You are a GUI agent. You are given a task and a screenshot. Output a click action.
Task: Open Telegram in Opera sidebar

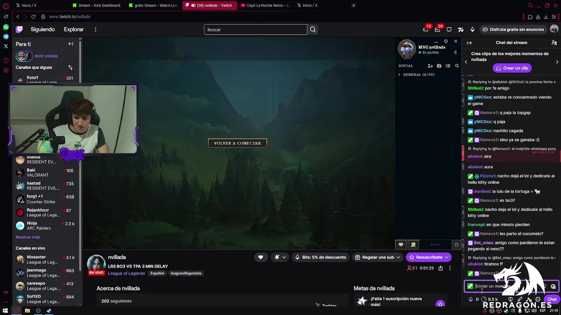[x=6, y=36]
